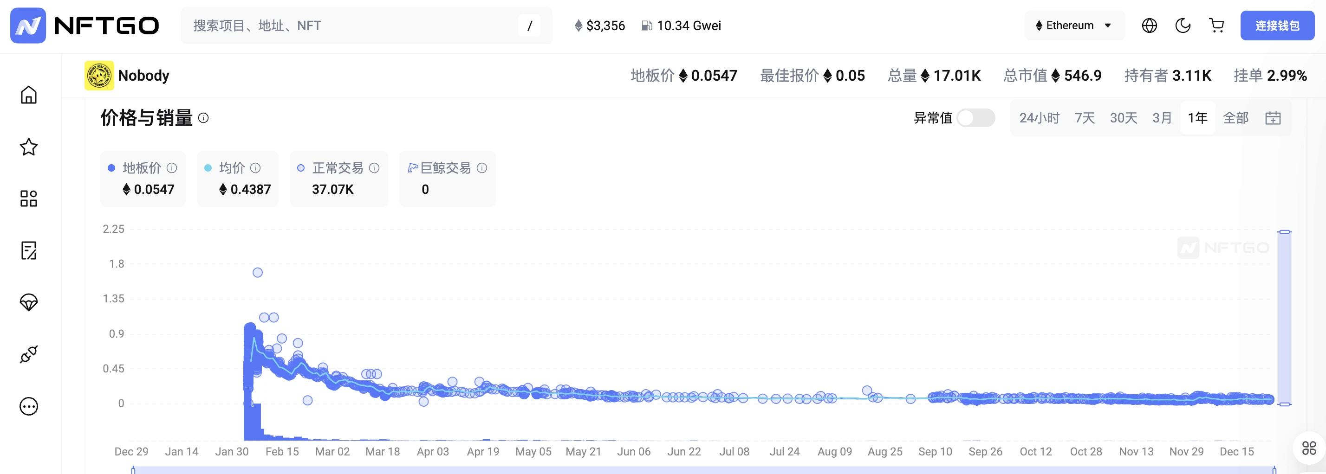Open the grid dashboard sidebar icon

pyautogui.click(x=29, y=199)
